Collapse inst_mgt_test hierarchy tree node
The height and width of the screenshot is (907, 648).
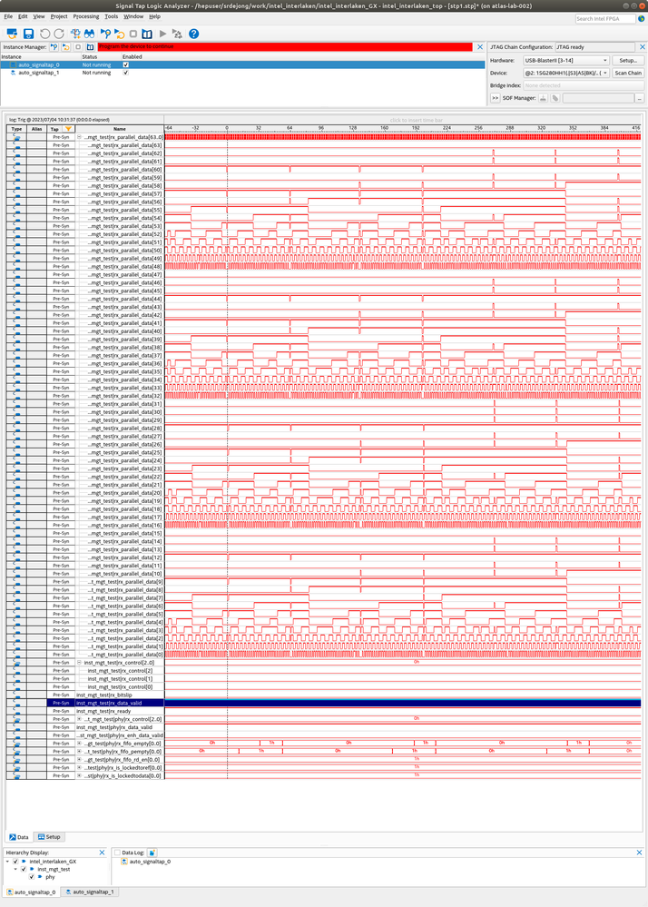(x=15, y=869)
